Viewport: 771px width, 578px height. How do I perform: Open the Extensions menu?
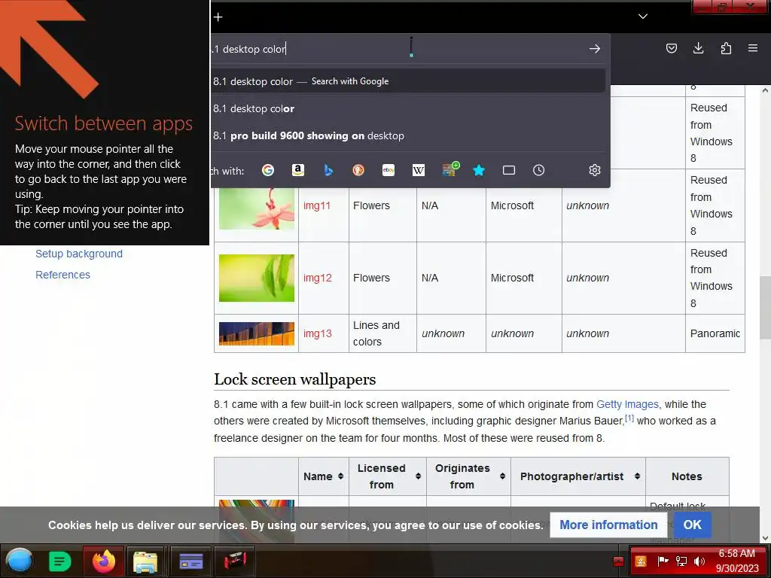726,48
